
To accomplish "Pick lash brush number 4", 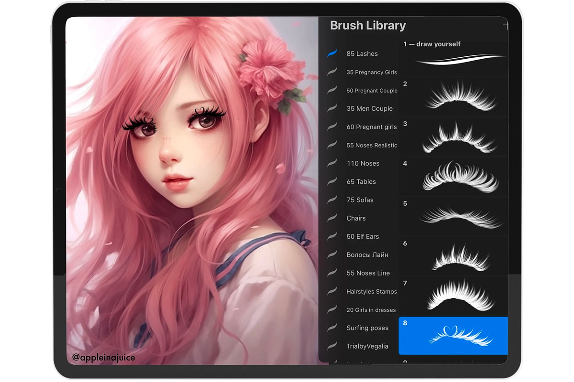I will [453, 177].
